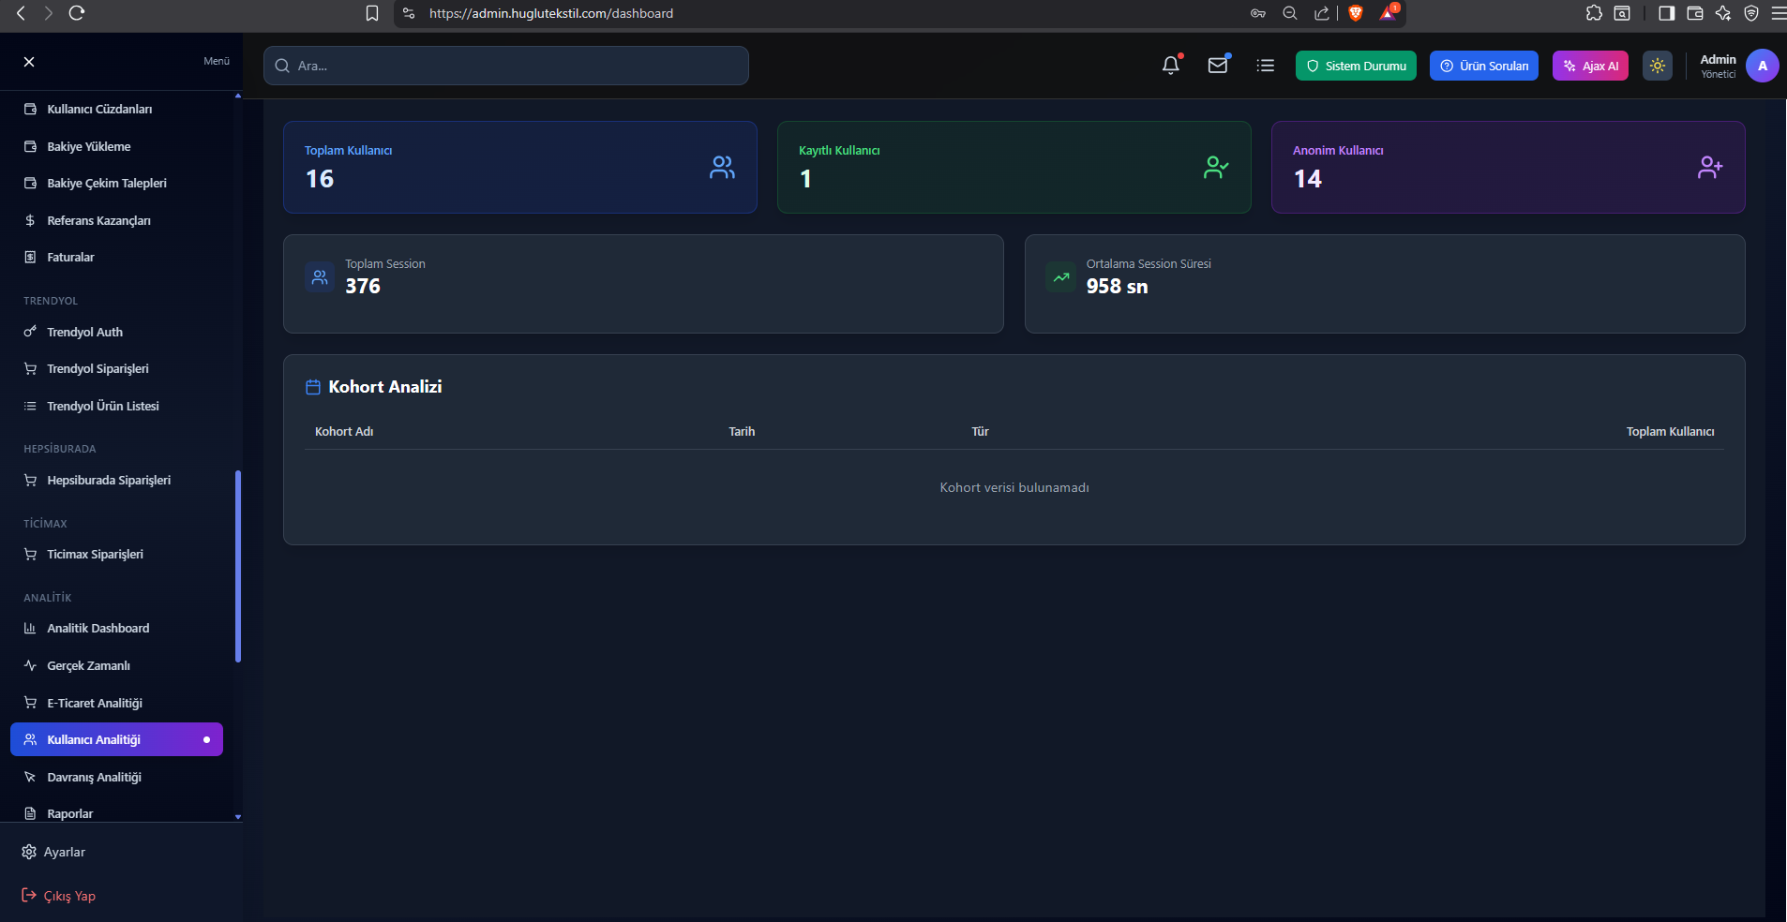Open browser extensions puzzle icon
Screen dimensions: 1787x922
tap(1594, 13)
